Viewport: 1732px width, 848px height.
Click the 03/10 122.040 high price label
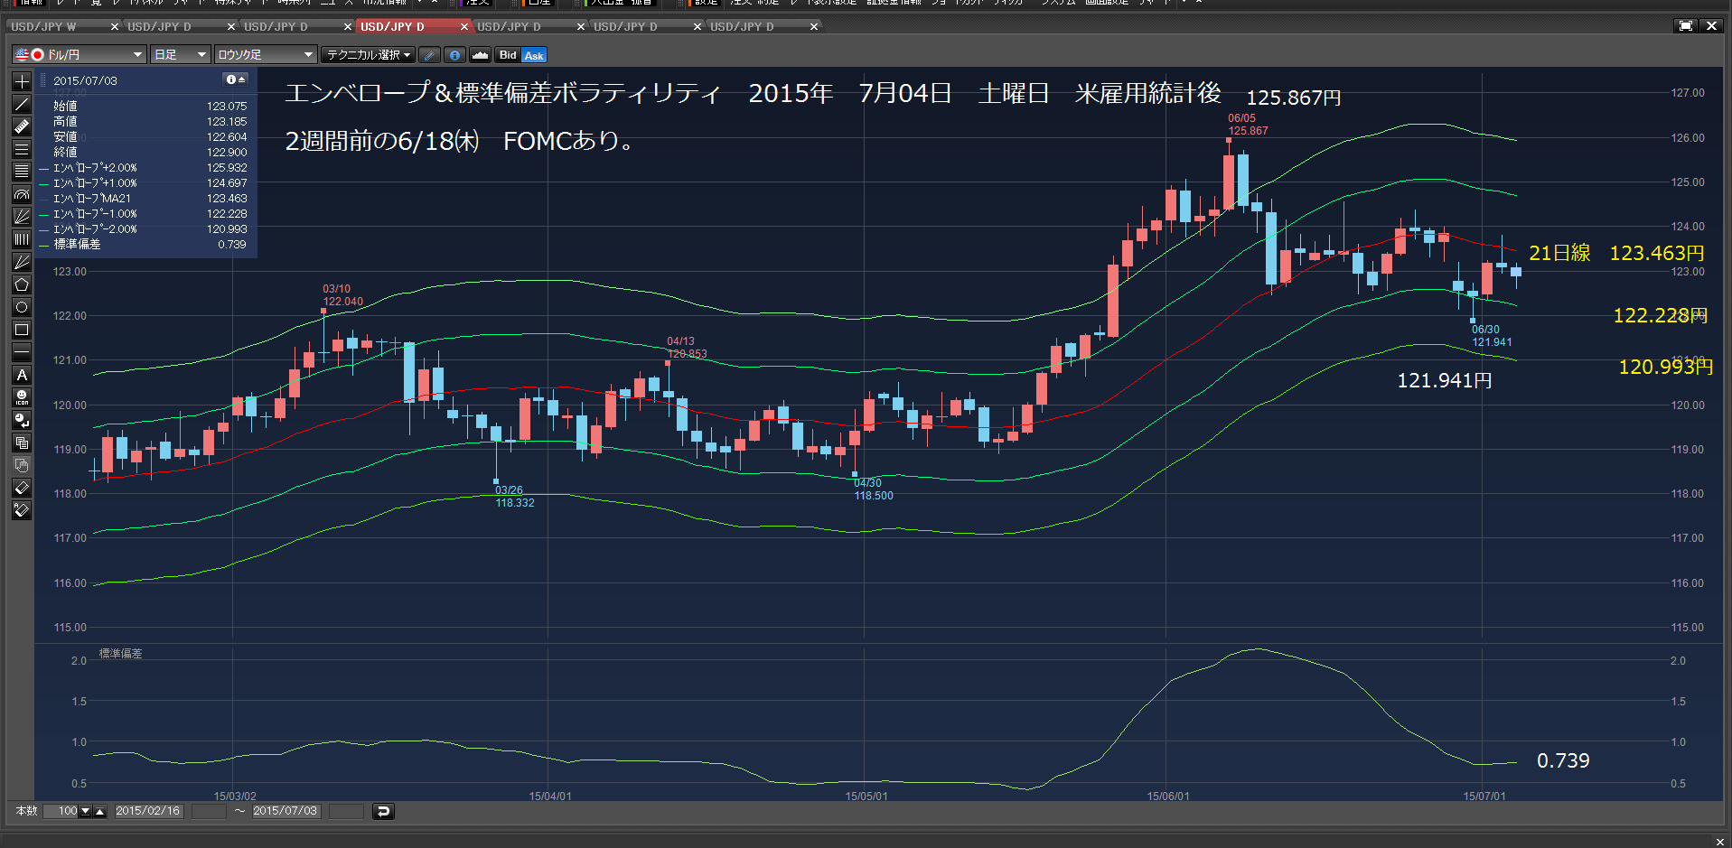343,295
